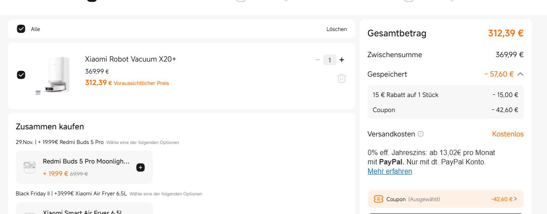This screenshot has height=214, width=547.
Task: Expand the Coupon selection arrow
Action: (515, 199)
